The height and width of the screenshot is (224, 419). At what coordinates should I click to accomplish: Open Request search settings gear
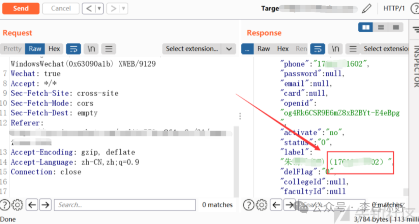pyautogui.click(x=17, y=205)
